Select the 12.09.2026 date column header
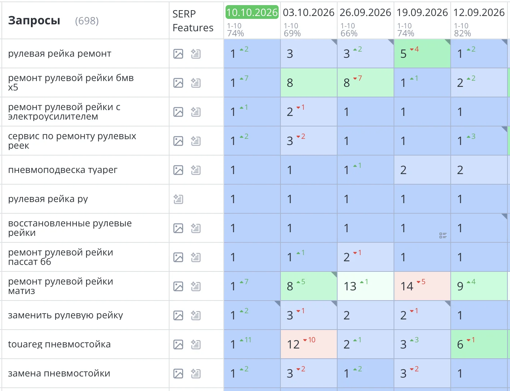Image resolution: width=510 pixels, height=391 pixels. click(479, 12)
